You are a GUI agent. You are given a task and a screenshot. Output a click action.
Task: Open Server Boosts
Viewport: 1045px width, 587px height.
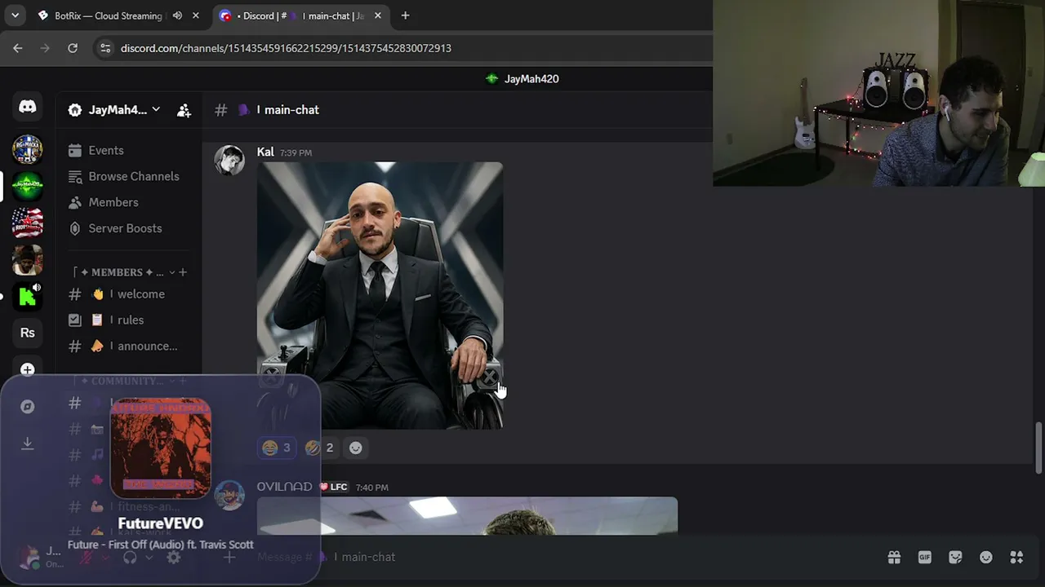coord(129,229)
